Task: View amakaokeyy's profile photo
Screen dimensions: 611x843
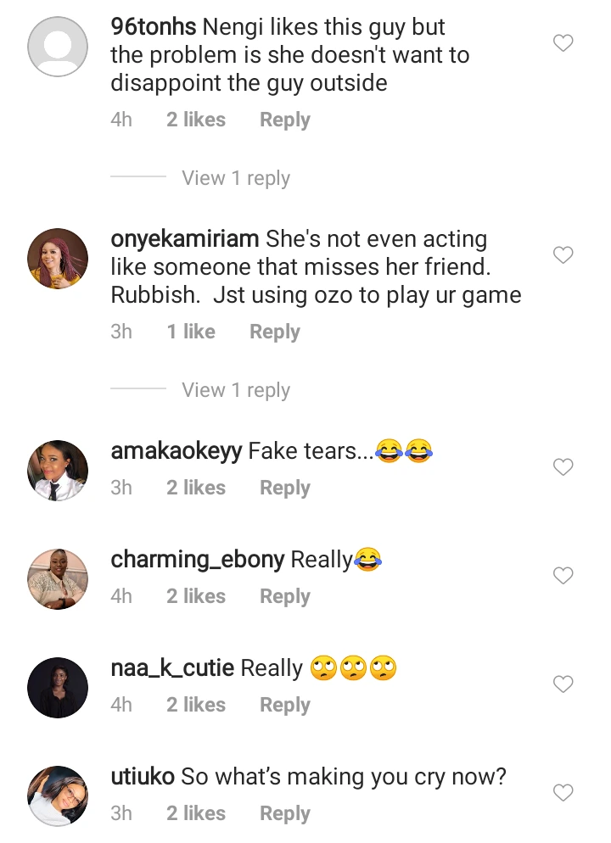Action: point(58,470)
